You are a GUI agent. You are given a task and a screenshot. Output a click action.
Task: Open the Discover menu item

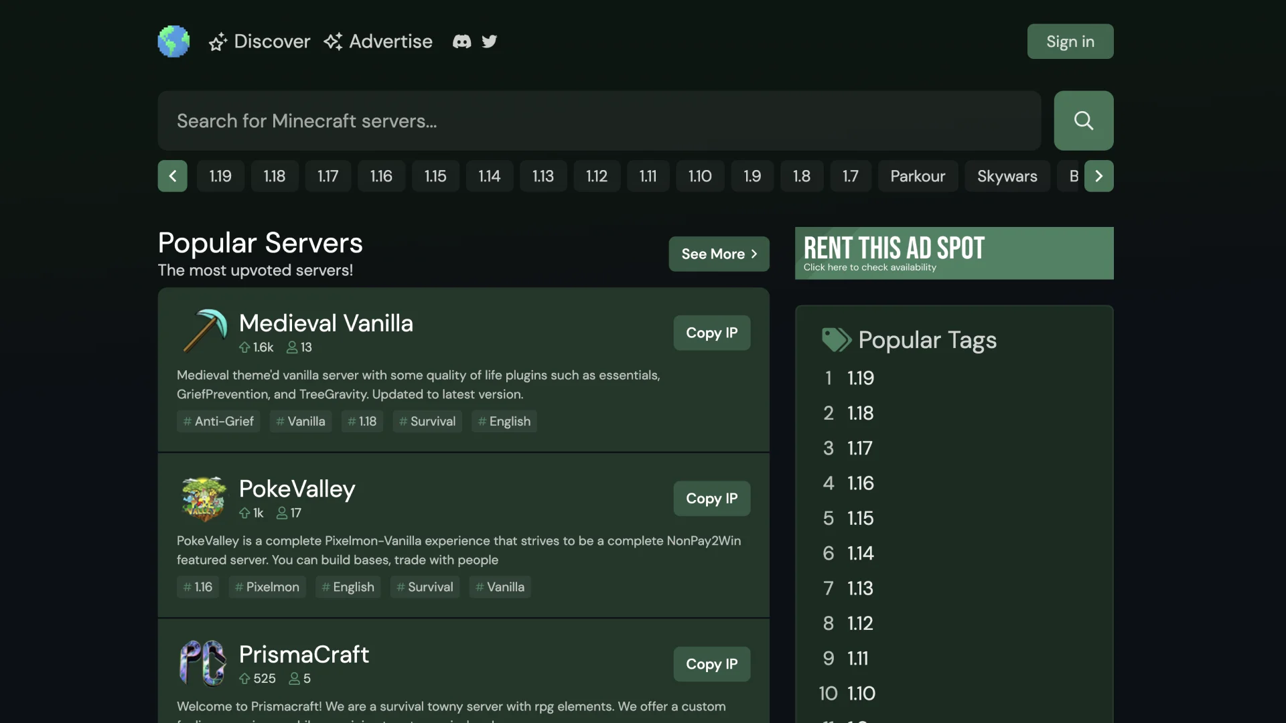[259, 42]
